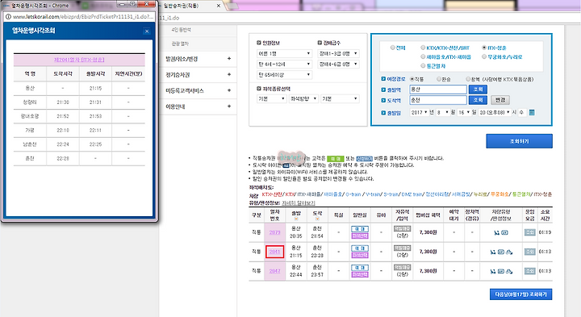Click the 예매 button for the 21:15 train
Viewport: 581px width, 317px height.
click(360, 248)
